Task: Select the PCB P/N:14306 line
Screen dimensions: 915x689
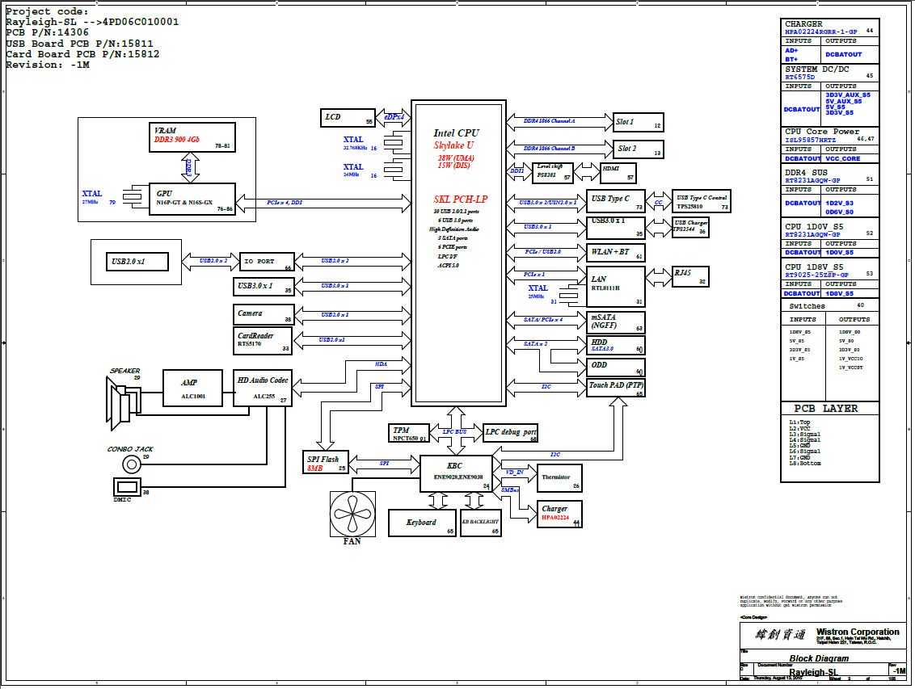Action: coord(47,32)
